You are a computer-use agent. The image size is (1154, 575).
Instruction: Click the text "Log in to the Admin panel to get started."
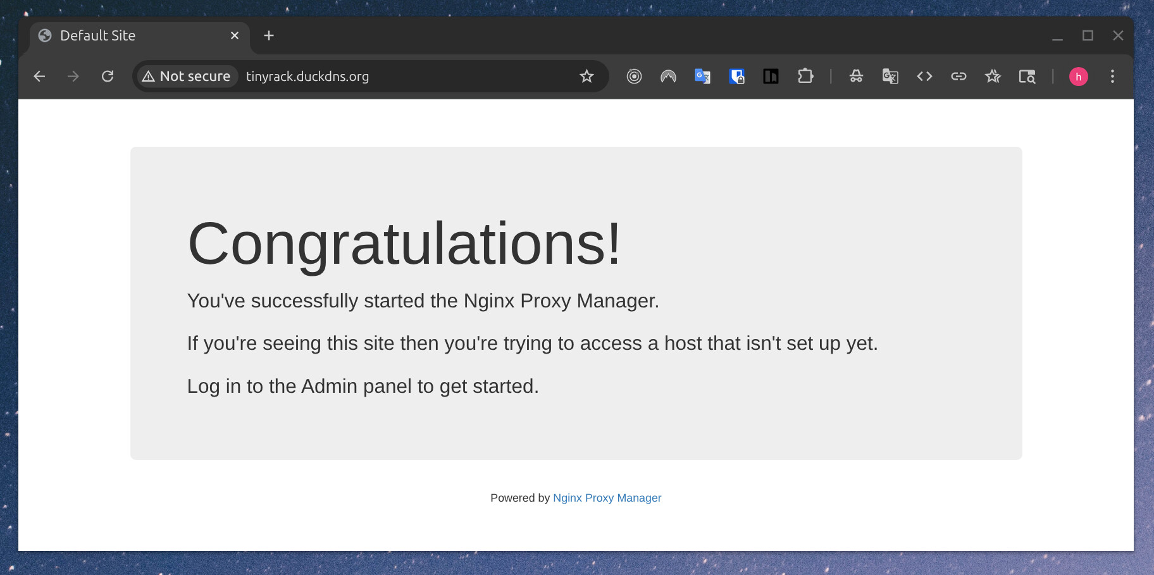coord(363,386)
